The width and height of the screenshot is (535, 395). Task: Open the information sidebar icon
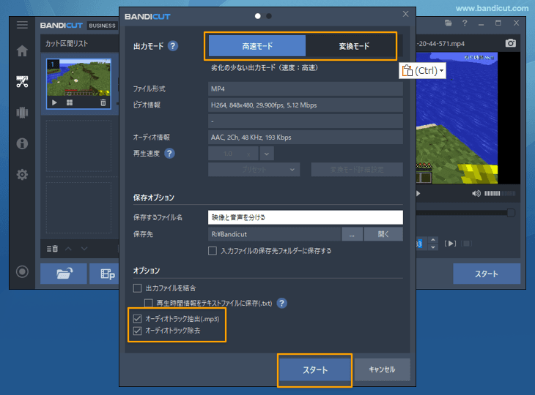pos(22,143)
